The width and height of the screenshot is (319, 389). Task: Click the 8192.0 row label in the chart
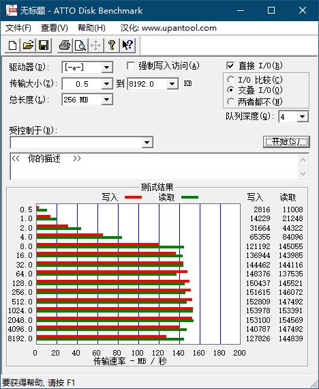(x=20, y=338)
